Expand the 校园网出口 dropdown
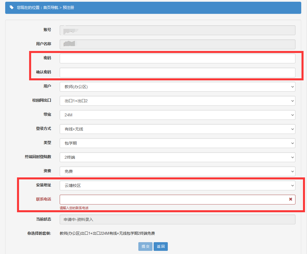Image resolution: width=307 pixels, height=254 pixels. point(177,101)
